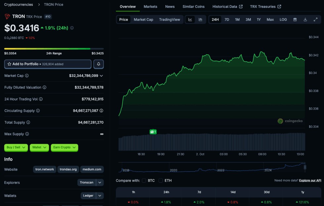
Task: Click info icon beside Circulating Supply
Action: click(38, 111)
